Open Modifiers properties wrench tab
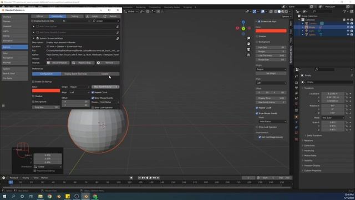Viewport: 355px width, 200px height. coord(296,122)
